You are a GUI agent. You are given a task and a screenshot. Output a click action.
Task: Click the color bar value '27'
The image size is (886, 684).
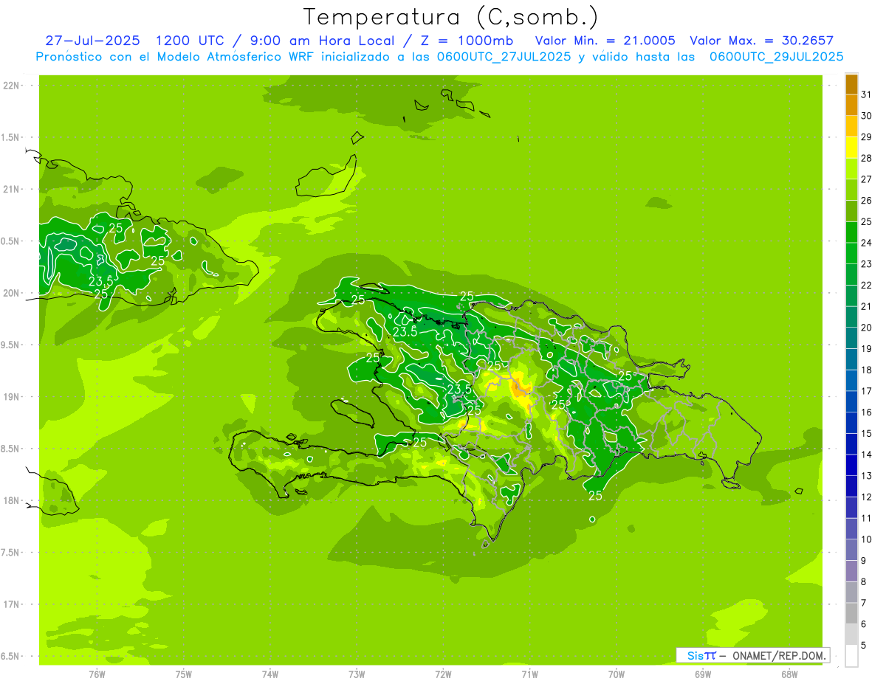point(866,179)
